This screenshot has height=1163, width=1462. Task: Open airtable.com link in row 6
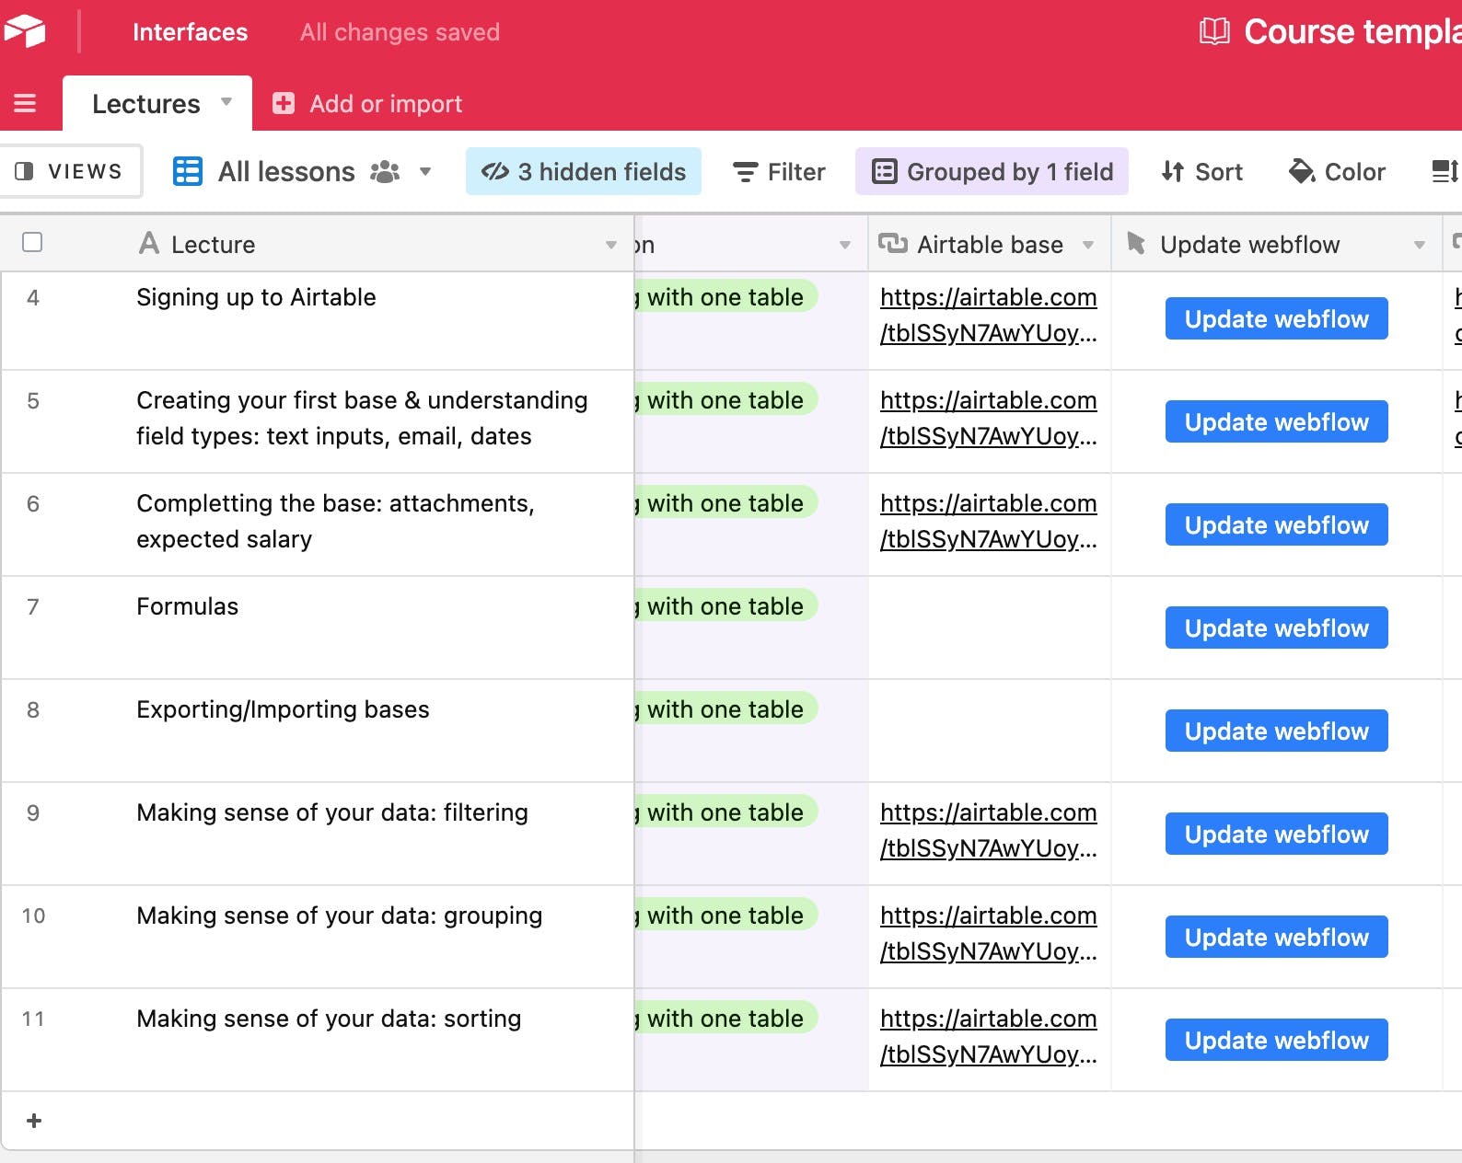coord(989,521)
